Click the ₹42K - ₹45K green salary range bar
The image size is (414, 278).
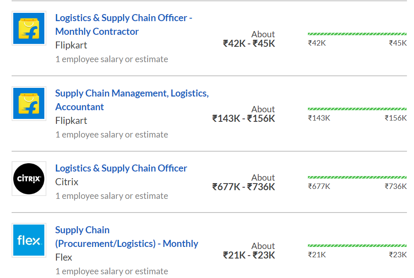[x=357, y=34]
